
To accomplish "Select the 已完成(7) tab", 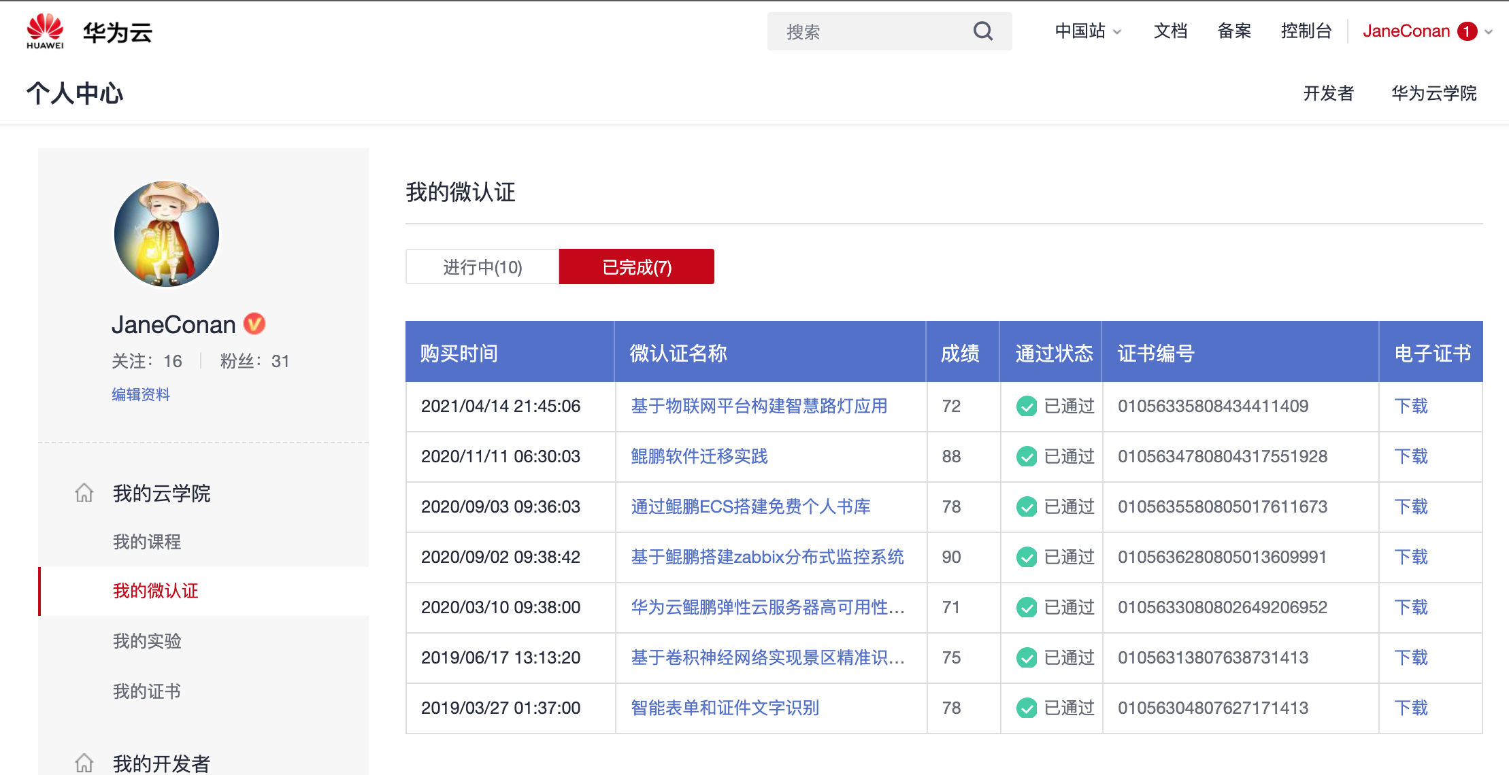I will 636,266.
